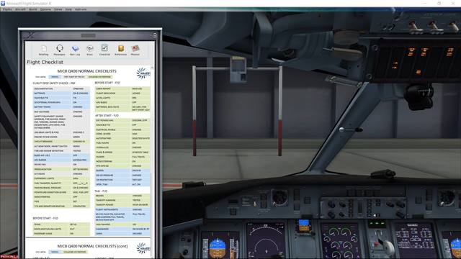Click the icon between Nav Log and Checklist
The height and width of the screenshot is (259, 461).
[x=89, y=50]
